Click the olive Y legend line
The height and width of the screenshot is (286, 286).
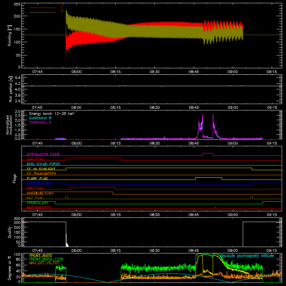pos(43,12)
